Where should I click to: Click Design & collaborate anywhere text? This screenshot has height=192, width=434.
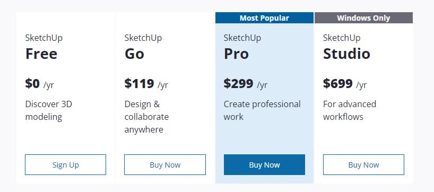coord(146,117)
